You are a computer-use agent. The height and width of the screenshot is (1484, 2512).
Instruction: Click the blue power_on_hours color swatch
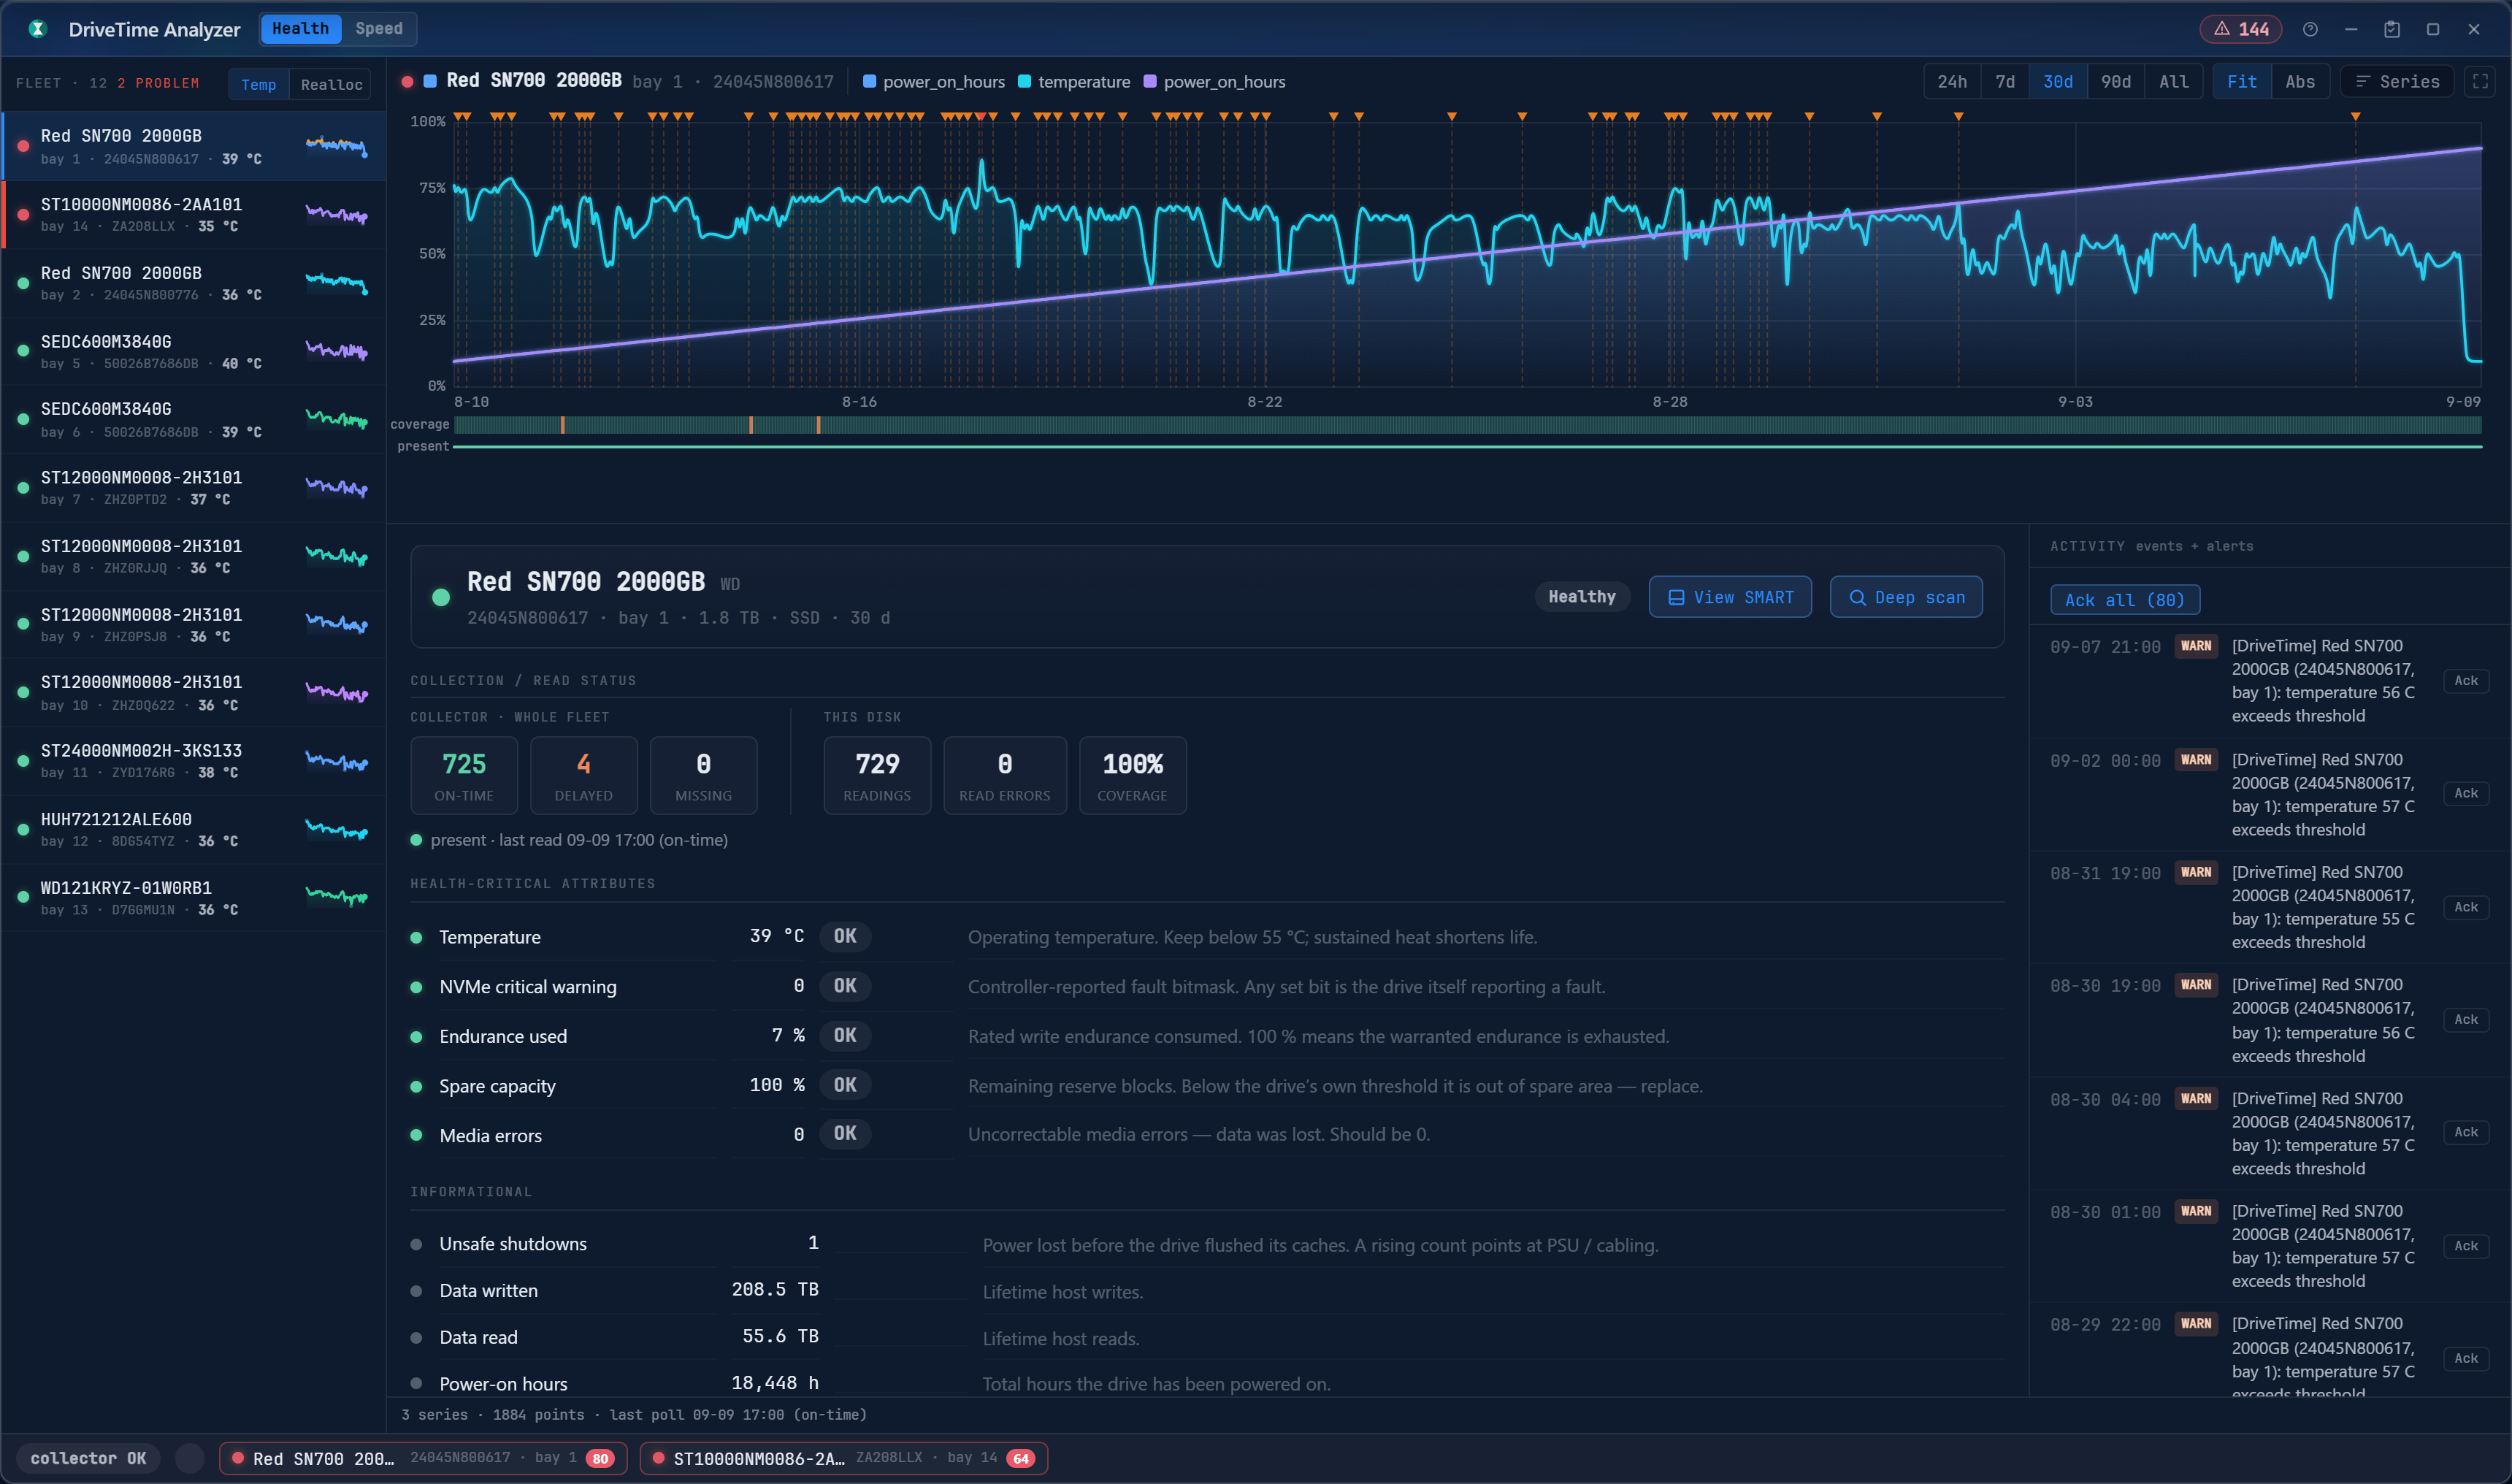point(869,82)
